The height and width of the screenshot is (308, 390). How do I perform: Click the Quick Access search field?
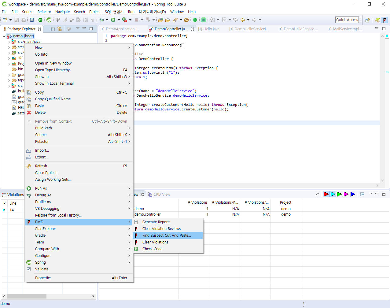pyautogui.click(x=347, y=20)
